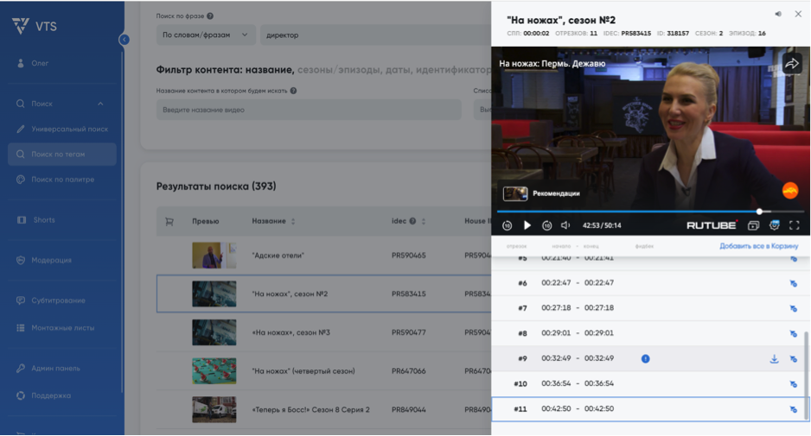This screenshot has height=436, width=811.
Task: Open video player quality settings
Action: pyautogui.click(x=774, y=225)
